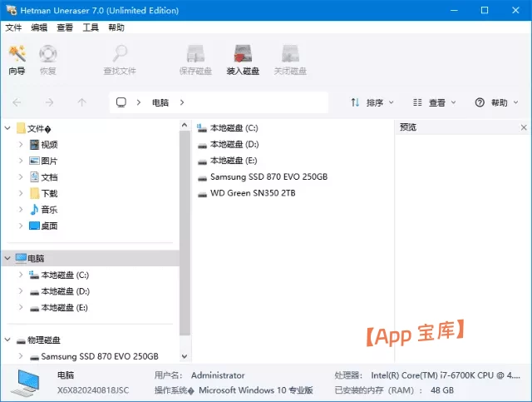Open the 查看 menu in menu bar
Screen dimensions: 532x402
point(65,27)
